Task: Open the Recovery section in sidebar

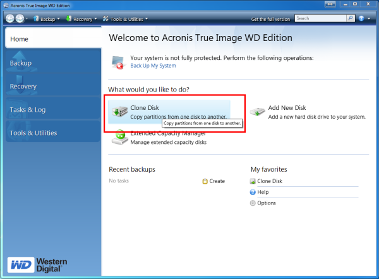Action: coord(51,86)
